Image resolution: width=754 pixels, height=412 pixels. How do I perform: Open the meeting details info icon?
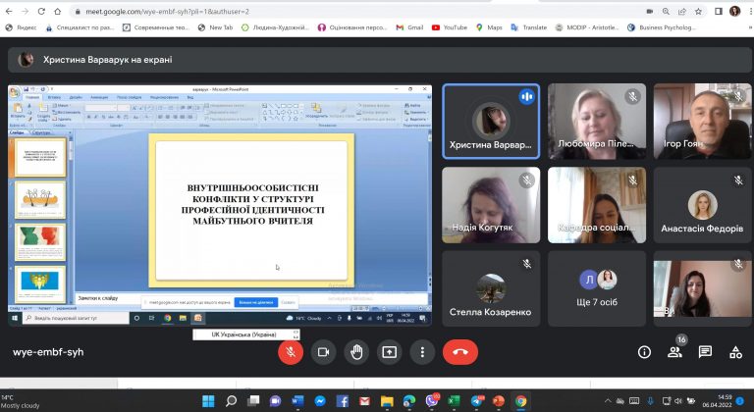click(x=644, y=352)
